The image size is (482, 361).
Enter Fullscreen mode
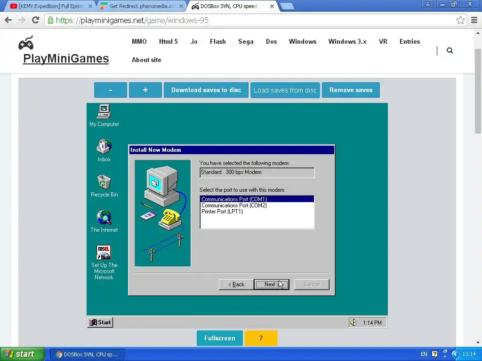point(219,338)
